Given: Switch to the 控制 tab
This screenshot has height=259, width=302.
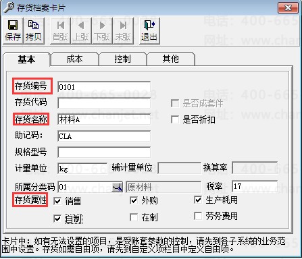Looking at the screenshot, I should (x=122, y=59).
